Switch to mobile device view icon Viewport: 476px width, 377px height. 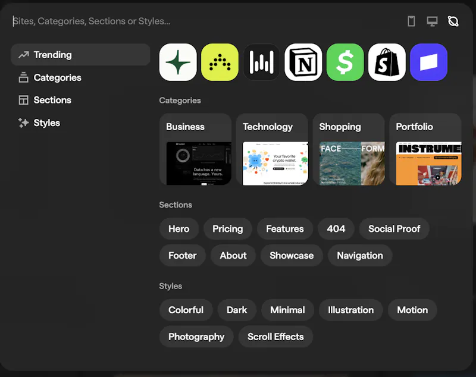tap(411, 21)
